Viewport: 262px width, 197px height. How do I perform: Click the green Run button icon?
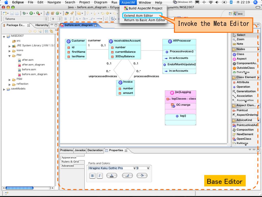(31, 13)
